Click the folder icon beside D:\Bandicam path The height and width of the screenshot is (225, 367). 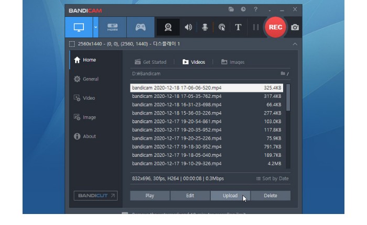[x=284, y=74]
